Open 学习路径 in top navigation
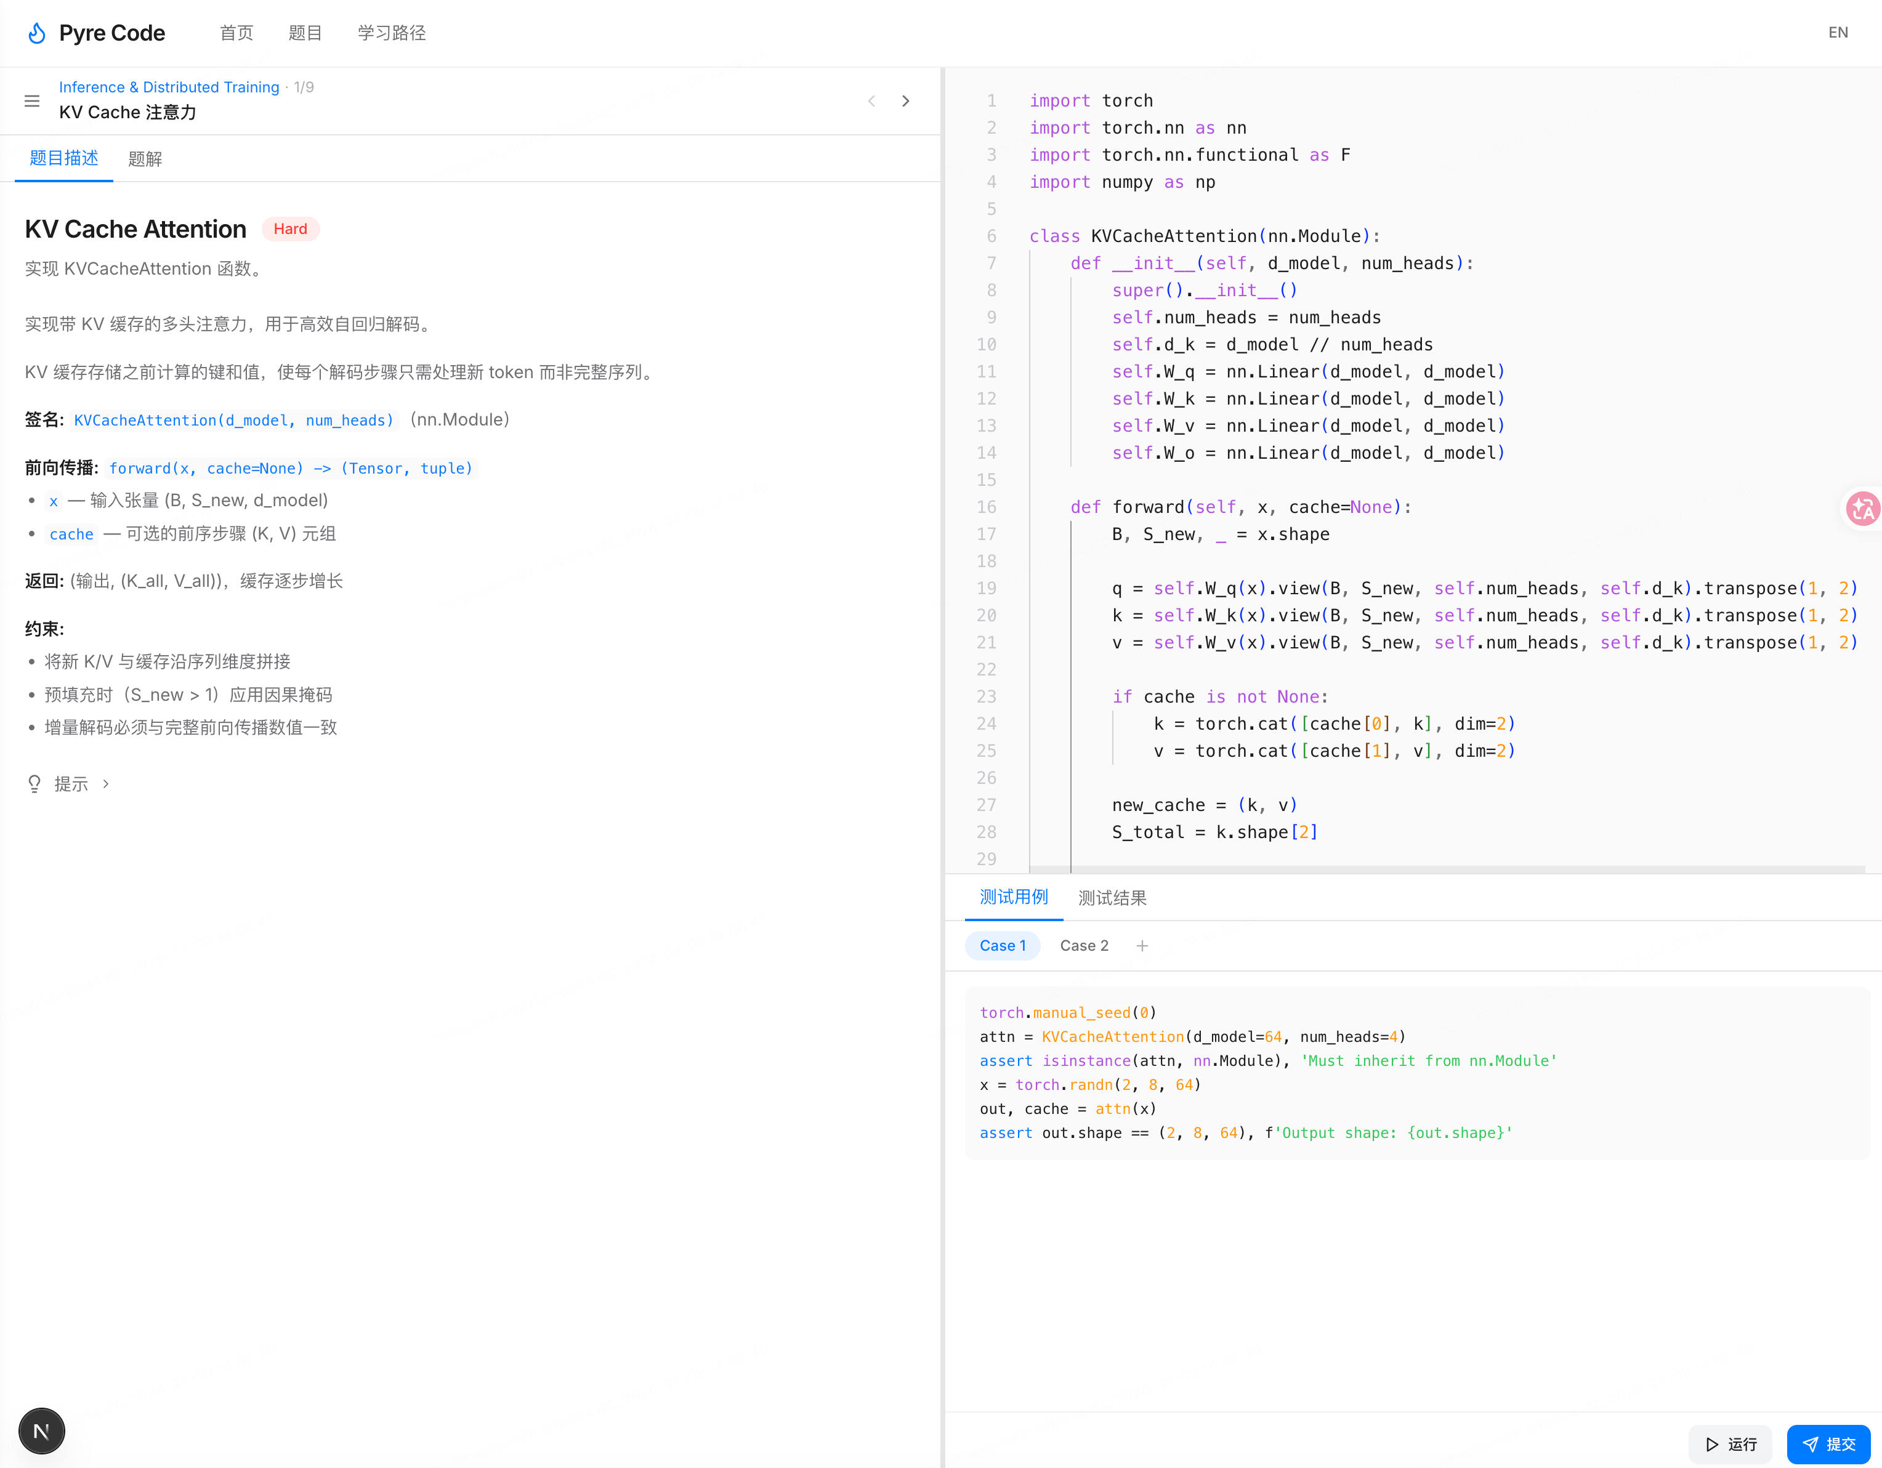The width and height of the screenshot is (1882, 1468). pos(391,33)
